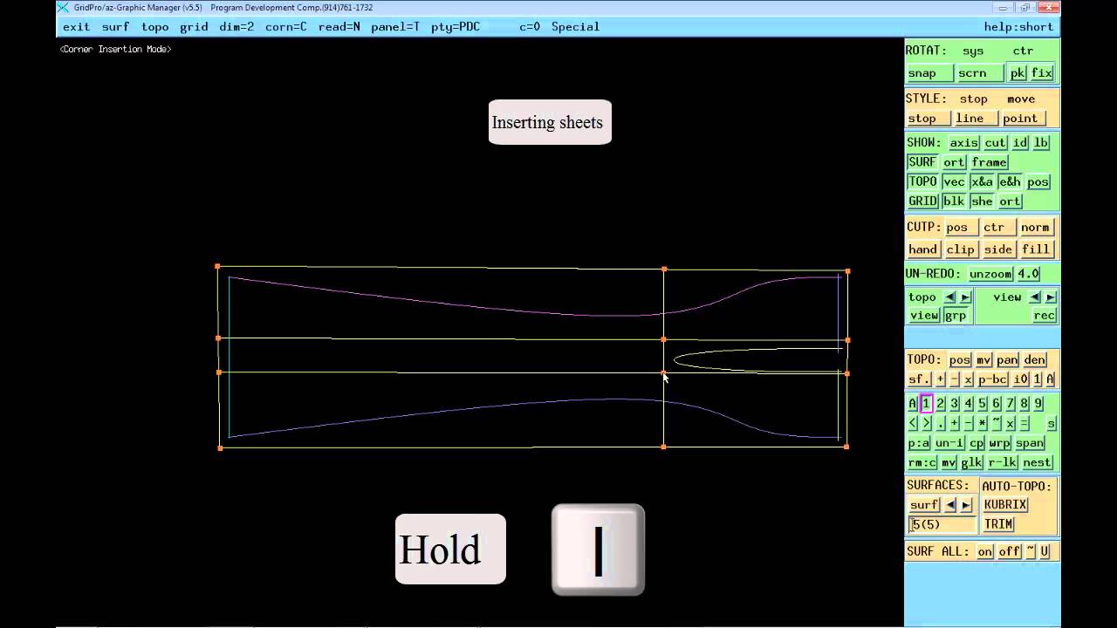Select group number 9
The width and height of the screenshot is (1117, 628).
pyautogui.click(x=1038, y=404)
